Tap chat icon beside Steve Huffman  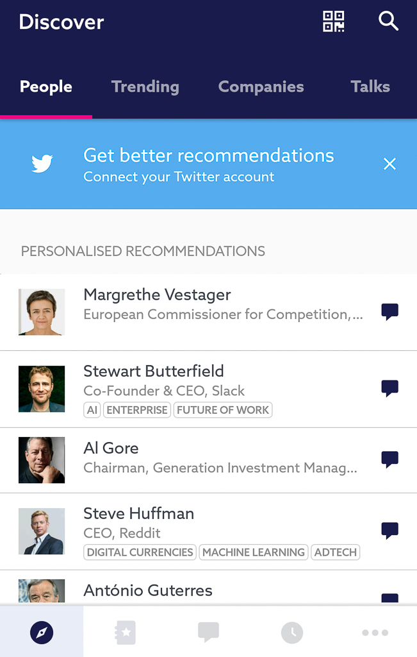[389, 531]
